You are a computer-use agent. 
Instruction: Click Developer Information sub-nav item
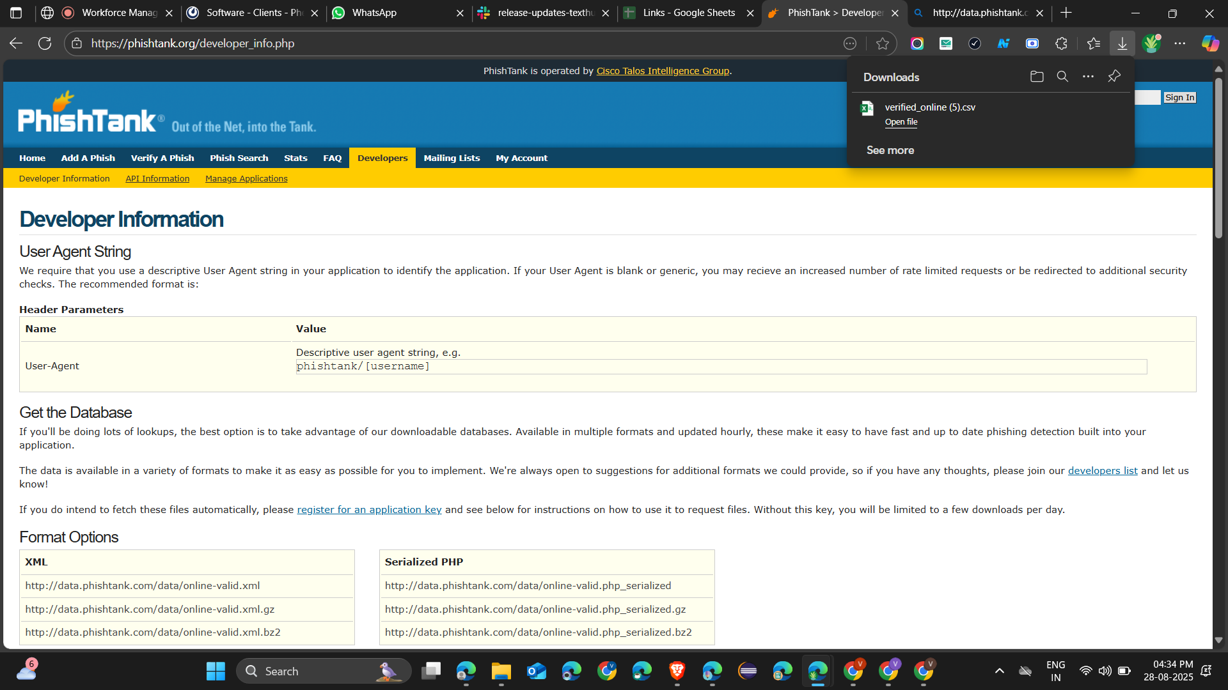coord(64,178)
